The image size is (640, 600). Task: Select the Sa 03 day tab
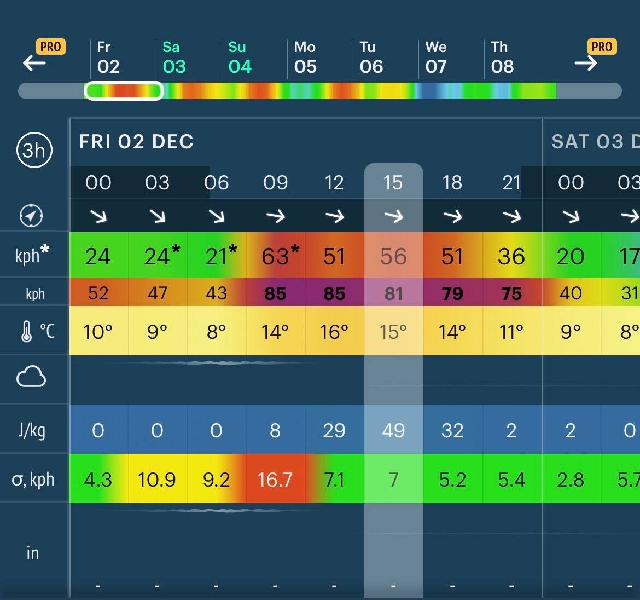coord(174,57)
